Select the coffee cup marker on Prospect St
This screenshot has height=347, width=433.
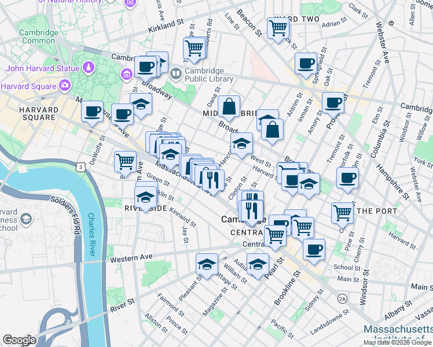pos(333,104)
